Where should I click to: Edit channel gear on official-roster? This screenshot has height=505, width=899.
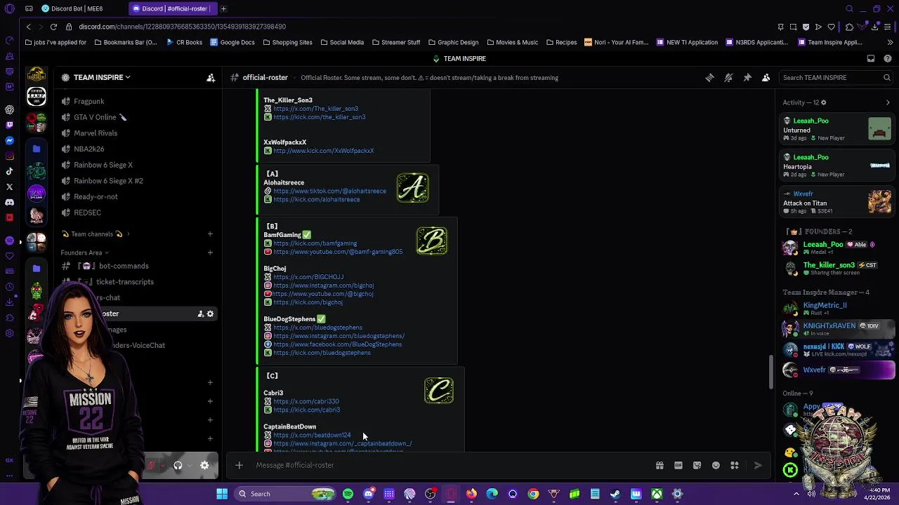tap(210, 314)
